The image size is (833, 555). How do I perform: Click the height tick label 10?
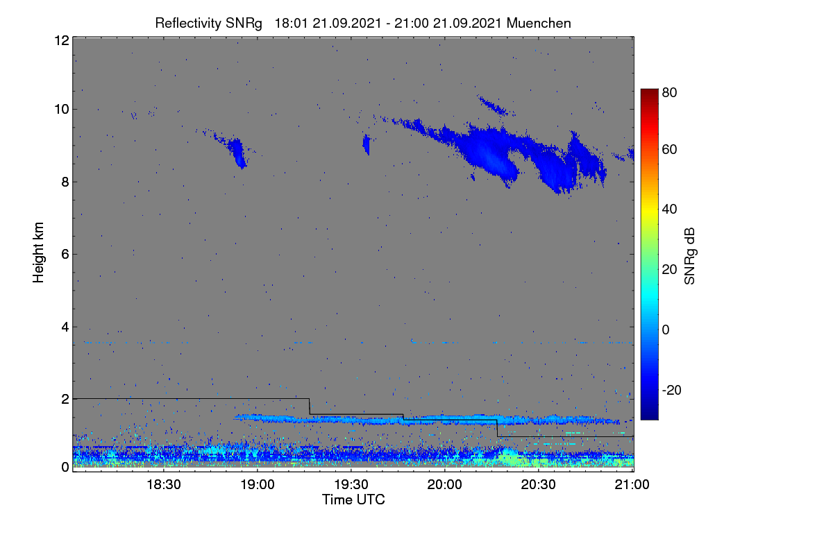pos(61,109)
